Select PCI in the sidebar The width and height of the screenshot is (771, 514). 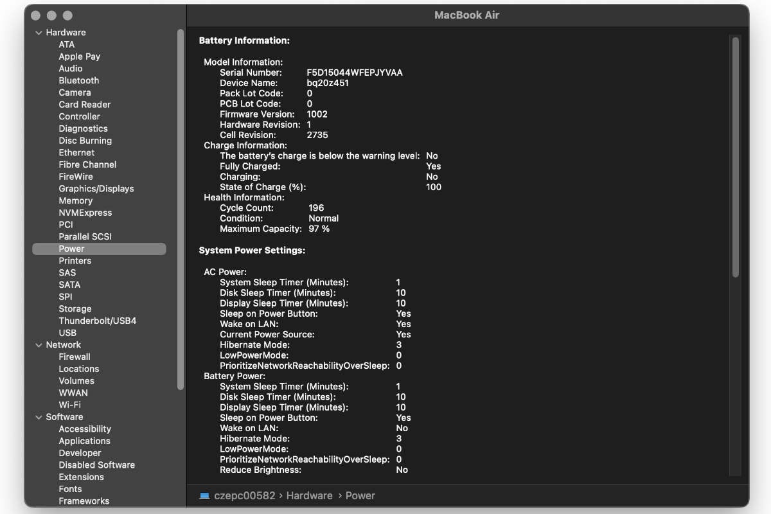(66, 225)
